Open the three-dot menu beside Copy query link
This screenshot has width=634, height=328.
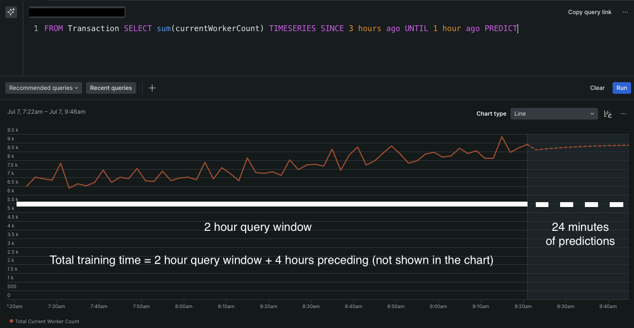625,12
